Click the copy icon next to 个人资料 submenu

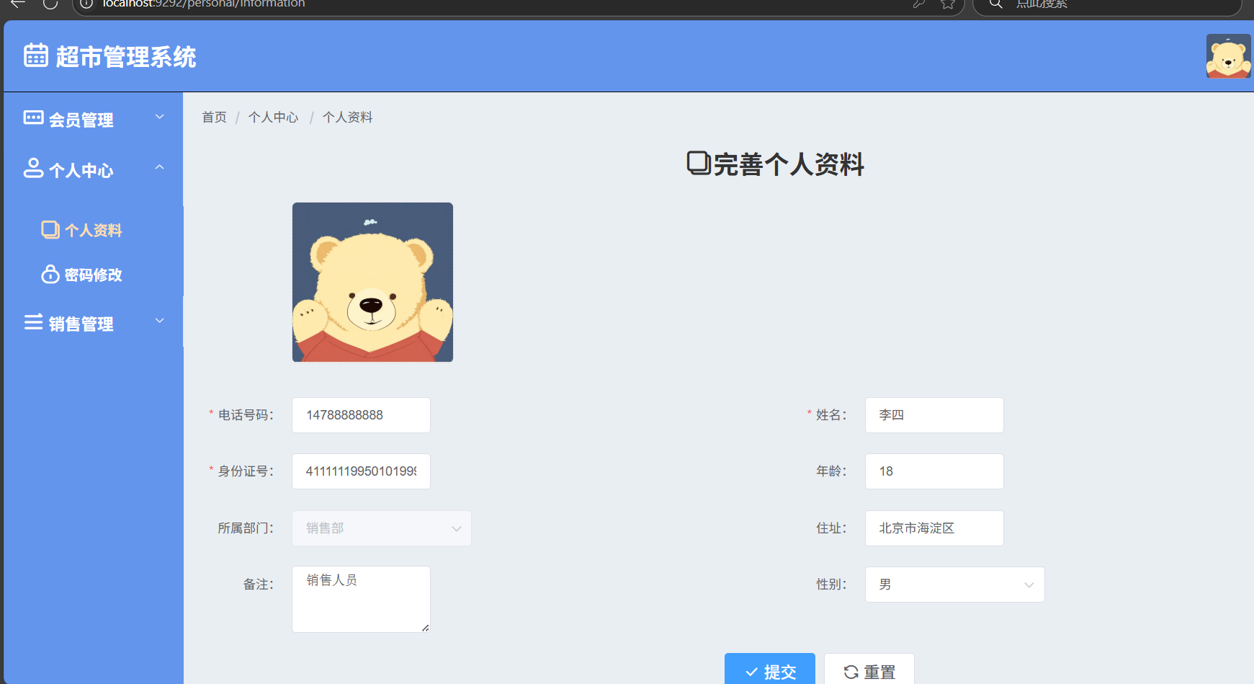tap(50, 229)
